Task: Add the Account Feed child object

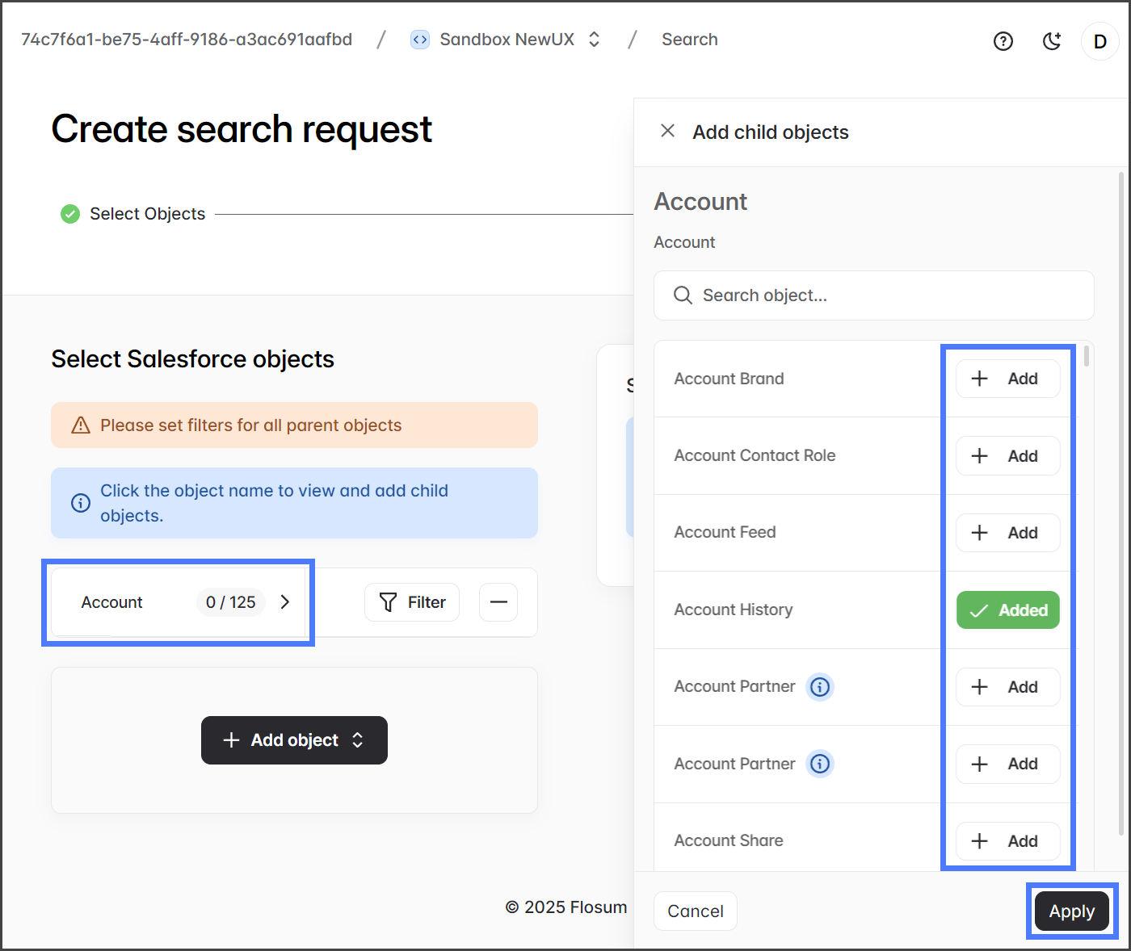Action: coord(1007,533)
